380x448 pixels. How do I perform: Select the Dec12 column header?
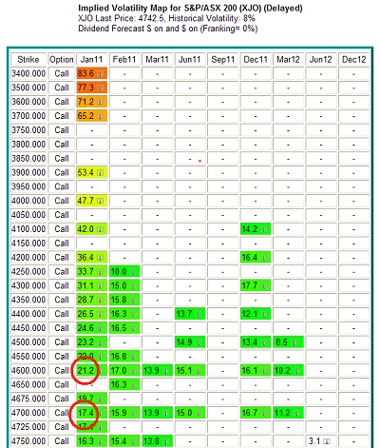353,59
